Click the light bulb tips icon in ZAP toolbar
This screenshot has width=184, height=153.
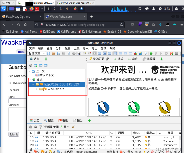tap(146, 53)
